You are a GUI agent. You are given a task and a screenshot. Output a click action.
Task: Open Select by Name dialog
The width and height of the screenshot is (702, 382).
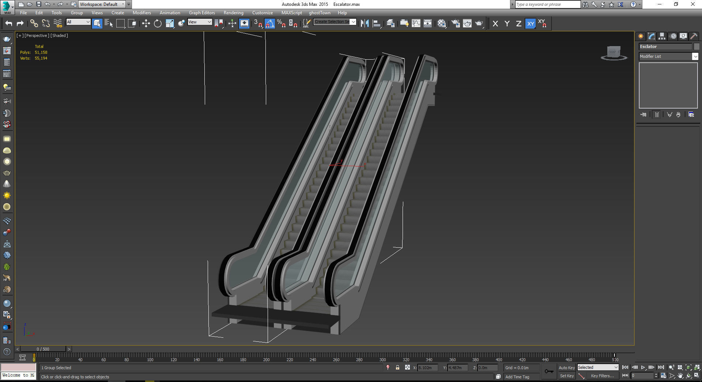tap(109, 23)
